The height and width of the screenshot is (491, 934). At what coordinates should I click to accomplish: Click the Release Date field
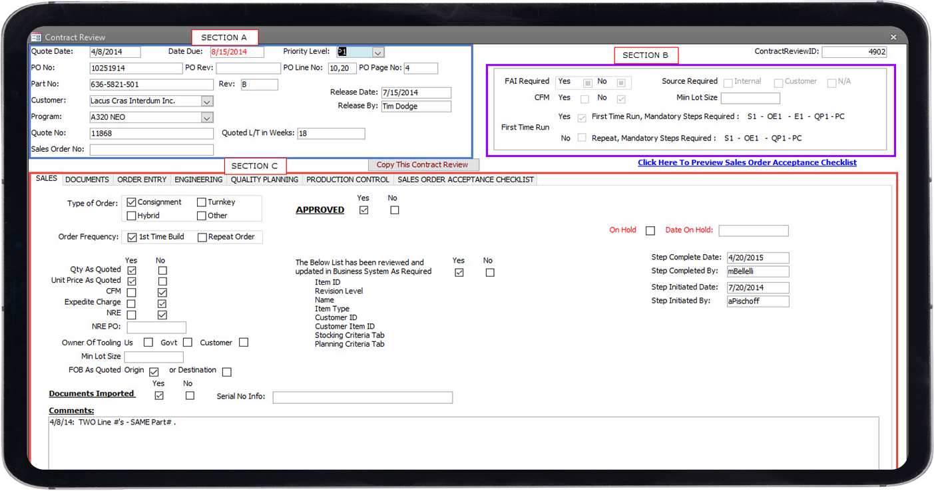(x=416, y=93)
